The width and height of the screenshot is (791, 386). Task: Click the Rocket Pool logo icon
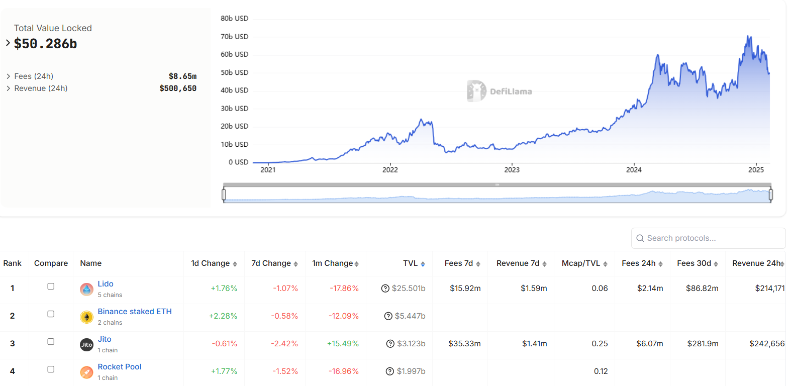click(86, 372)
